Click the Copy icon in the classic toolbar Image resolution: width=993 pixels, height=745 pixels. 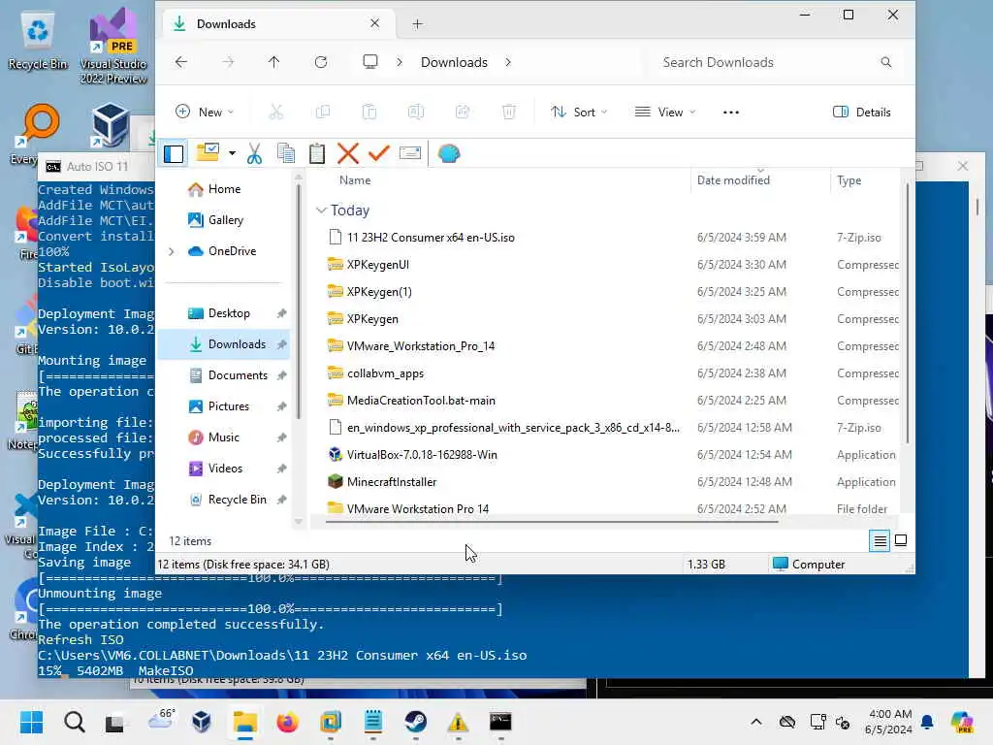[x=286, y=153]
